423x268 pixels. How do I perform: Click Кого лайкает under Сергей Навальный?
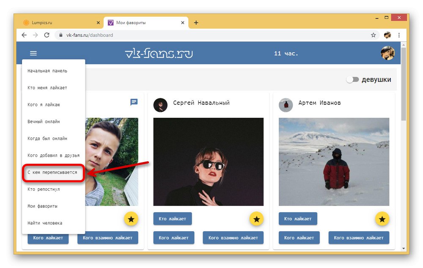coord(174,238)
